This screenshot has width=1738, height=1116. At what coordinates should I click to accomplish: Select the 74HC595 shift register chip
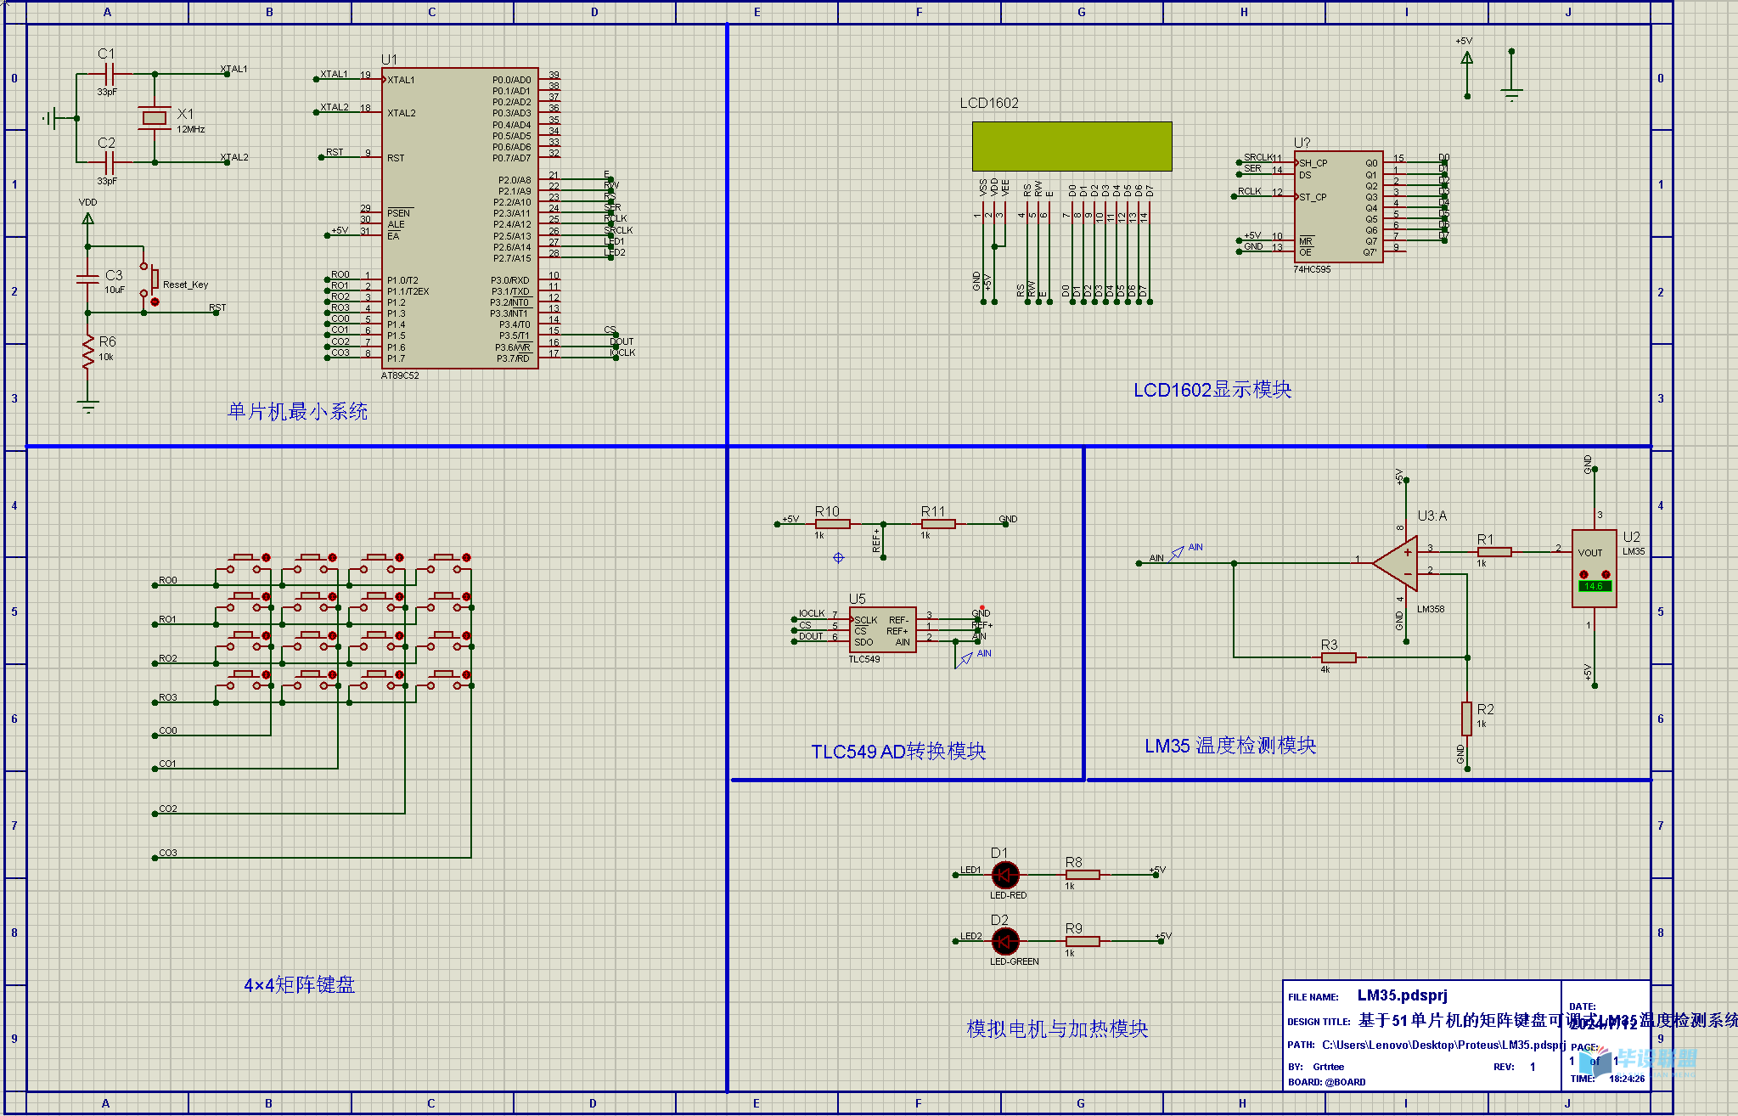click(1338, 206)
